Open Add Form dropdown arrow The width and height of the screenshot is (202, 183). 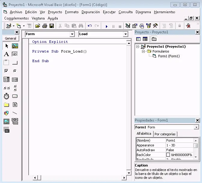(x=24, y=26)
